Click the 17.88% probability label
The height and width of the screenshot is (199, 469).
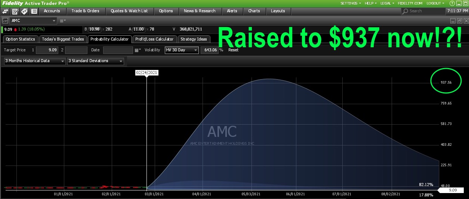pyautogui.click(x=426, y=195)
